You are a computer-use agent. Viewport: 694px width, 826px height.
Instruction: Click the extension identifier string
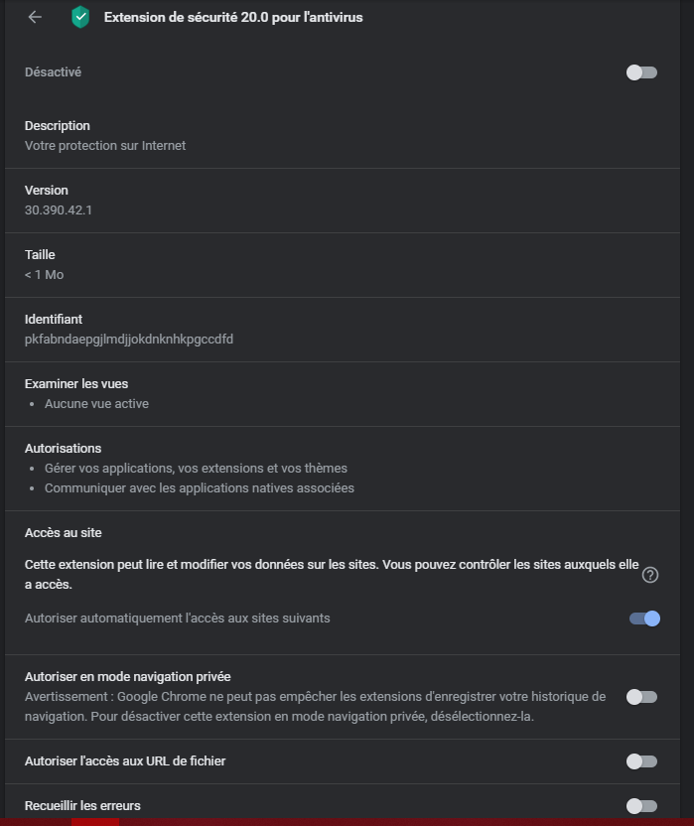129,340
